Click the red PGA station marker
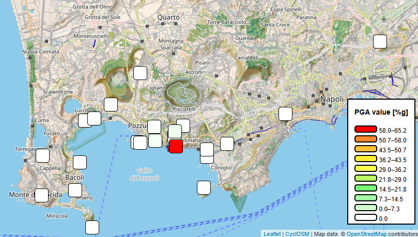The height and width of the screenshot is (237, 418). point(176,146)
